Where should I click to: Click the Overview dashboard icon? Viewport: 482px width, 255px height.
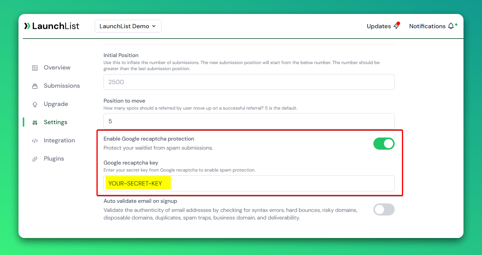(35, 68)
